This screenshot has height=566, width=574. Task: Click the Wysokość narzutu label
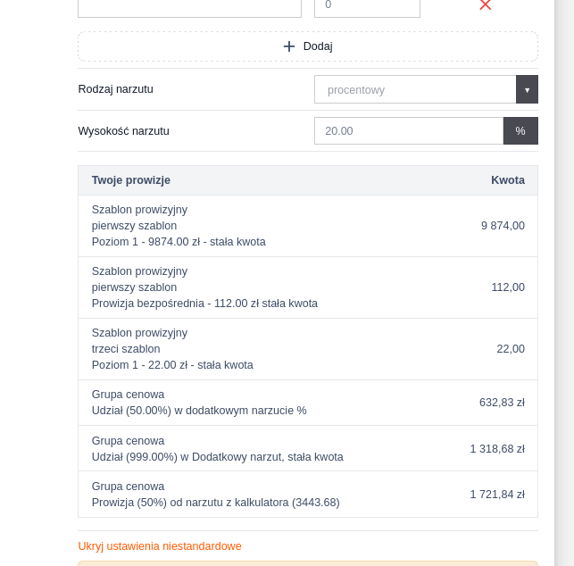click(x=123, y=131)
